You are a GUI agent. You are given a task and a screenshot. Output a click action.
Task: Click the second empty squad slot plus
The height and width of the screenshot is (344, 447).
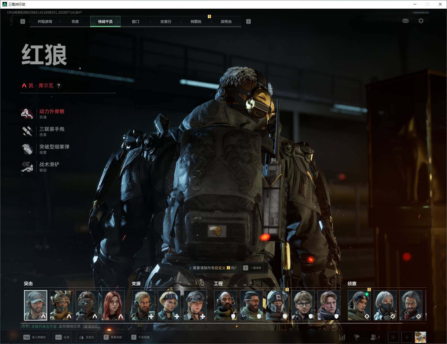407,337
